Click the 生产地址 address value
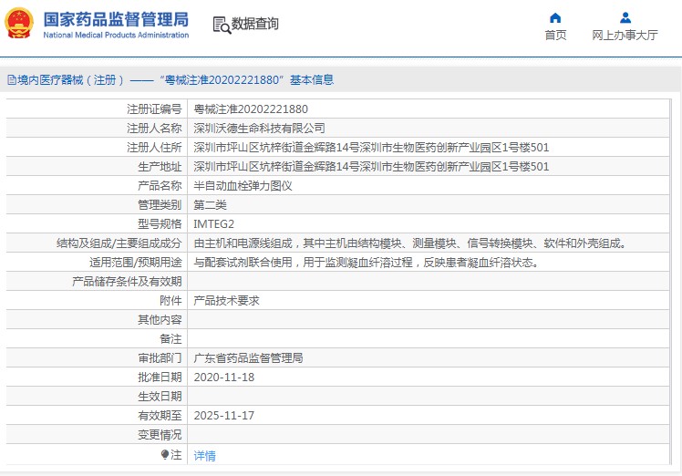 tap(371, 167)
